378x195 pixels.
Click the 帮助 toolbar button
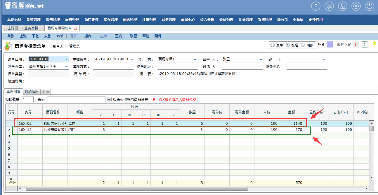point(146,36)
